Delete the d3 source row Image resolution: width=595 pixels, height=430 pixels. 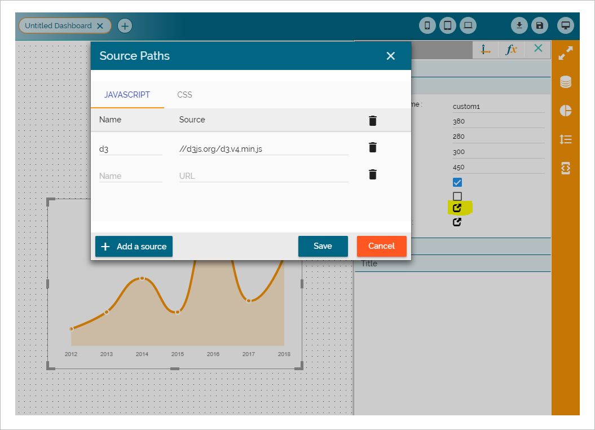pos(372,148)
